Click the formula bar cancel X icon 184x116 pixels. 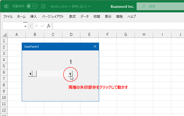36,26
